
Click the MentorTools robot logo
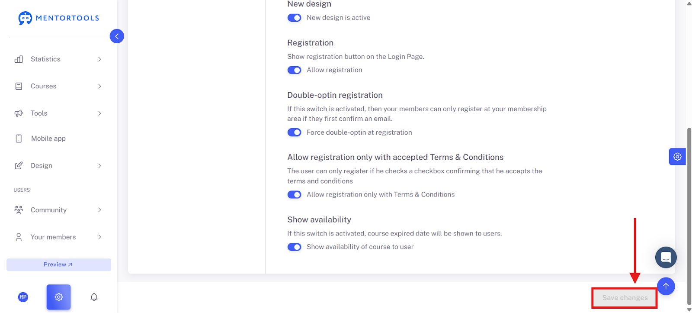pos(25,18)
